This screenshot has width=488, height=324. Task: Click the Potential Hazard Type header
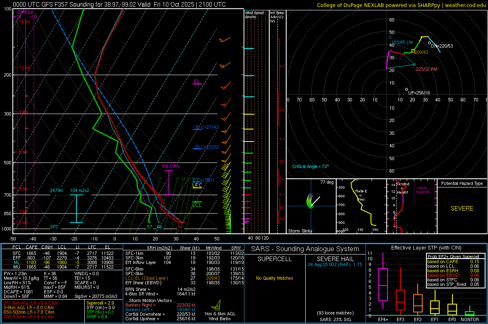point(462,183)
